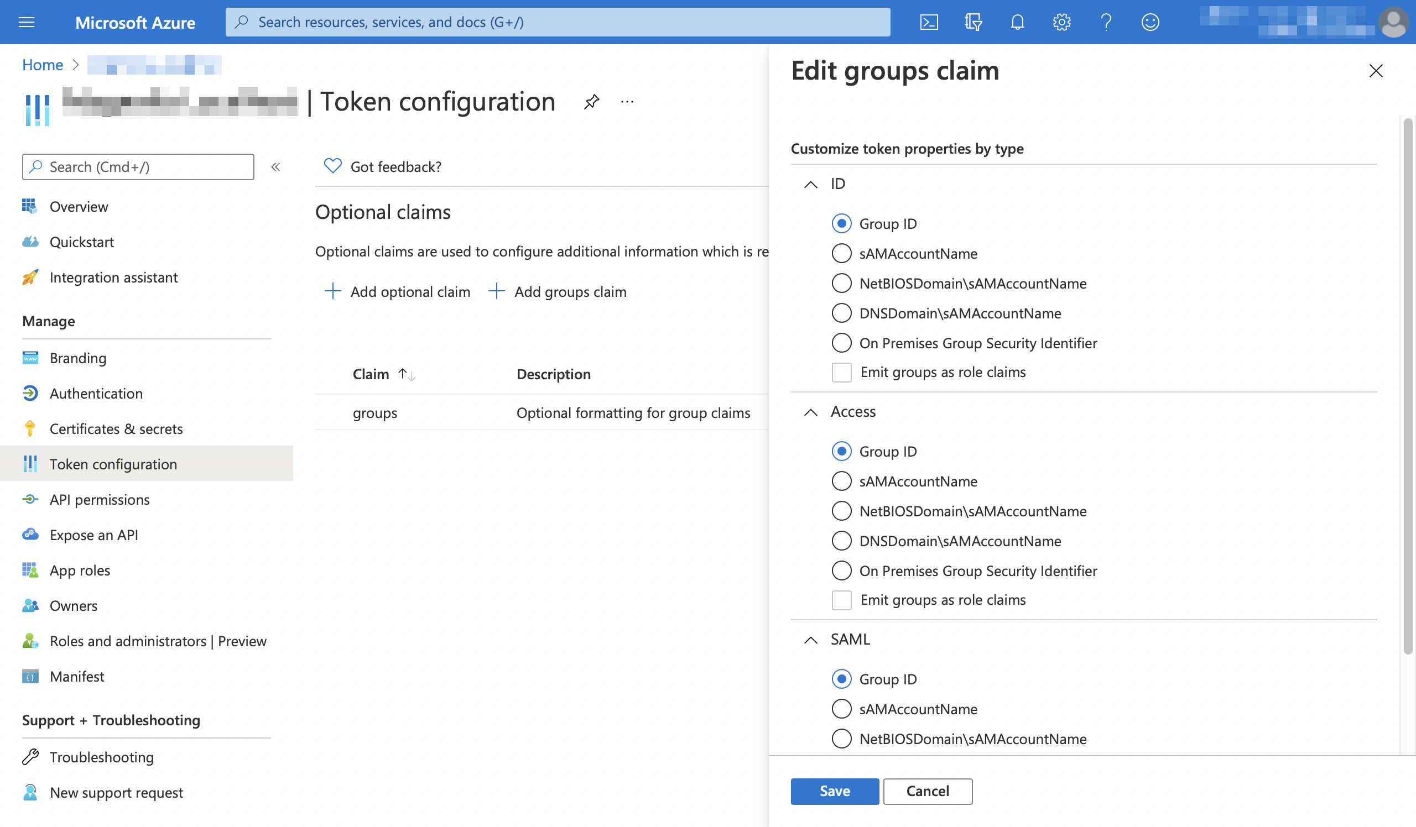Open Cloud Shell from the top bar

[929, 23]
